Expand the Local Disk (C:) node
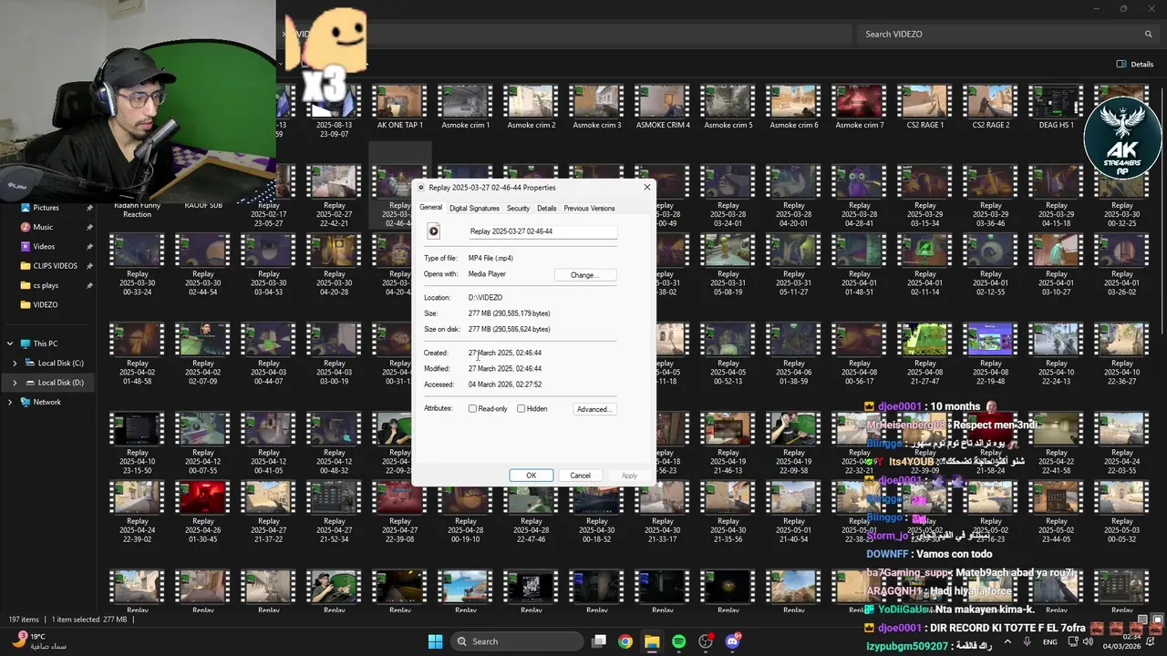The width and height of the screenshot is (1167, 656). point(15,363)
